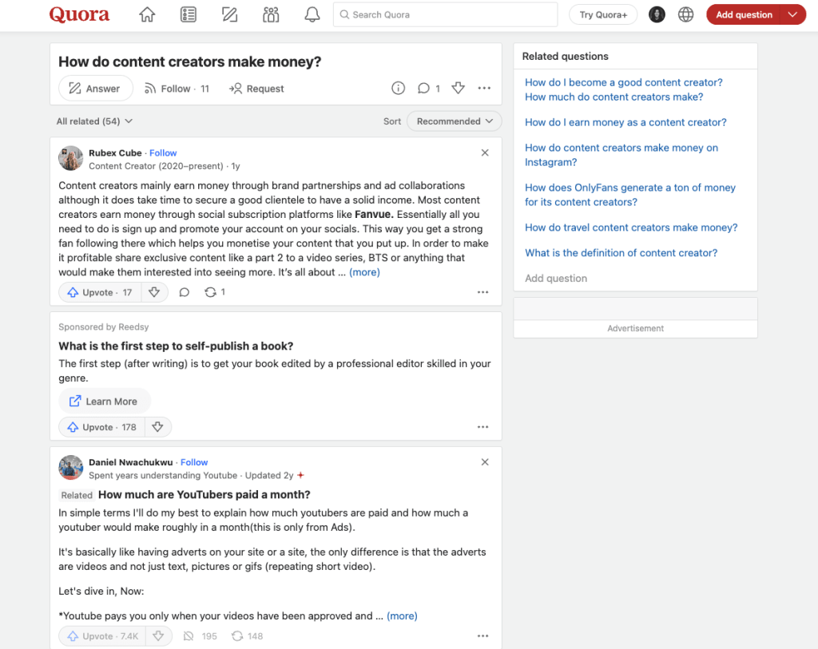Open the OnlyFans related question

click(630, 195)
